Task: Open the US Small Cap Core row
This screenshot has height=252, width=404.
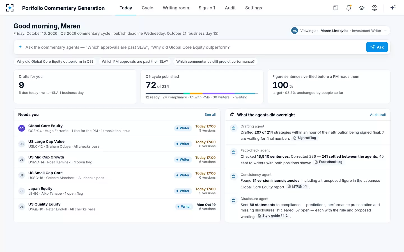Action: (x=117, y=175)
